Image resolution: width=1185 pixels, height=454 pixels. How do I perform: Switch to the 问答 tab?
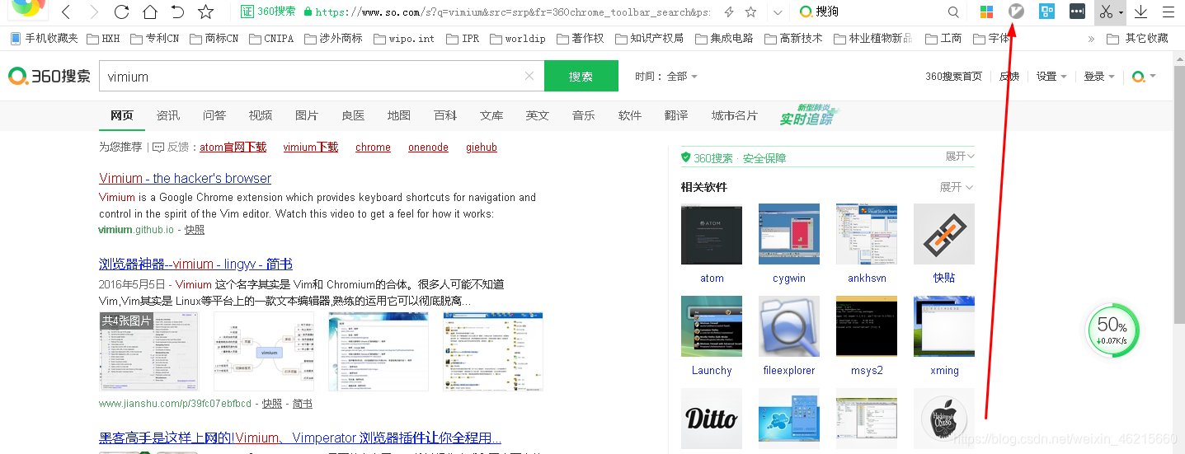214,115
